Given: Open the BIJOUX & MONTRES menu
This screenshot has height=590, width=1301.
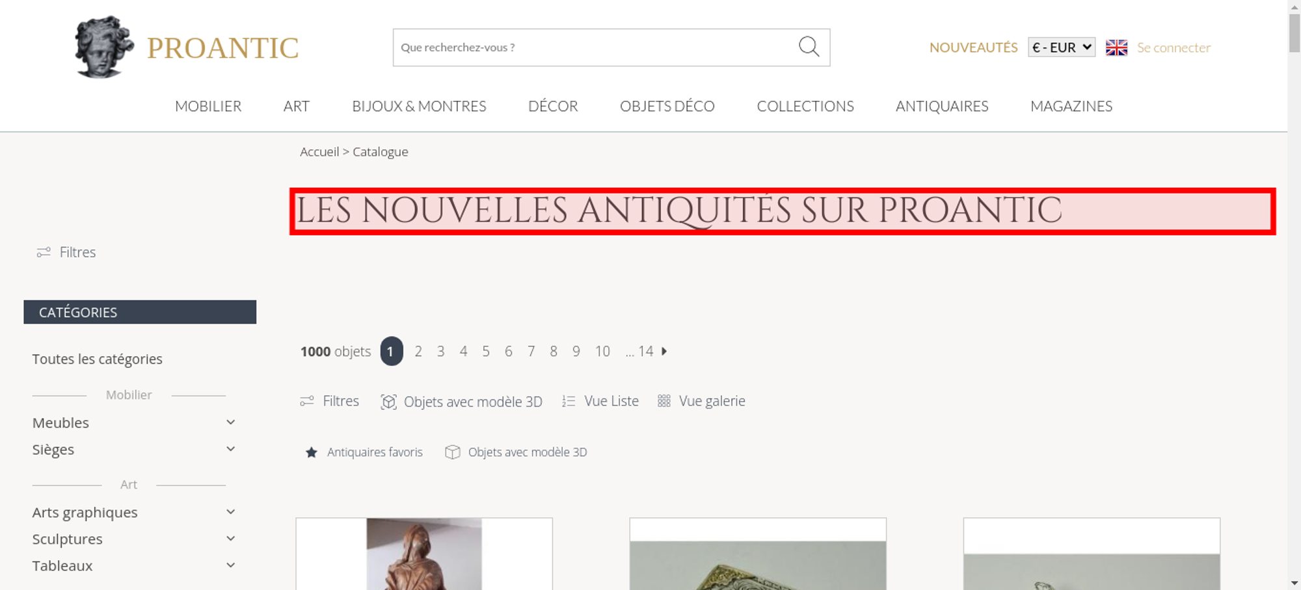Looking at the screenshot, I should (419, 106).
